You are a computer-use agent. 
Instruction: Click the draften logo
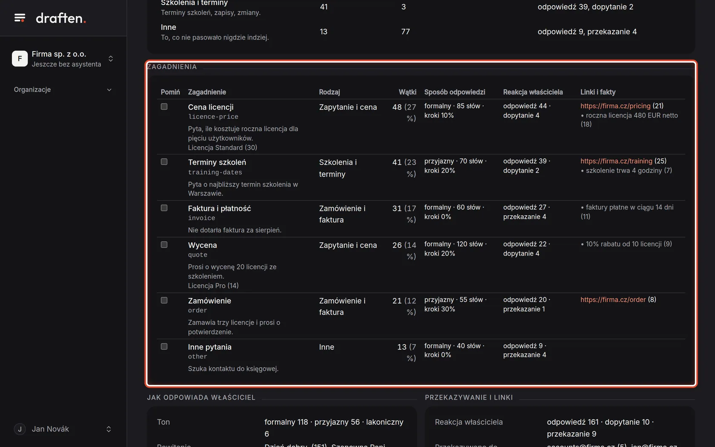coord(61,18)
